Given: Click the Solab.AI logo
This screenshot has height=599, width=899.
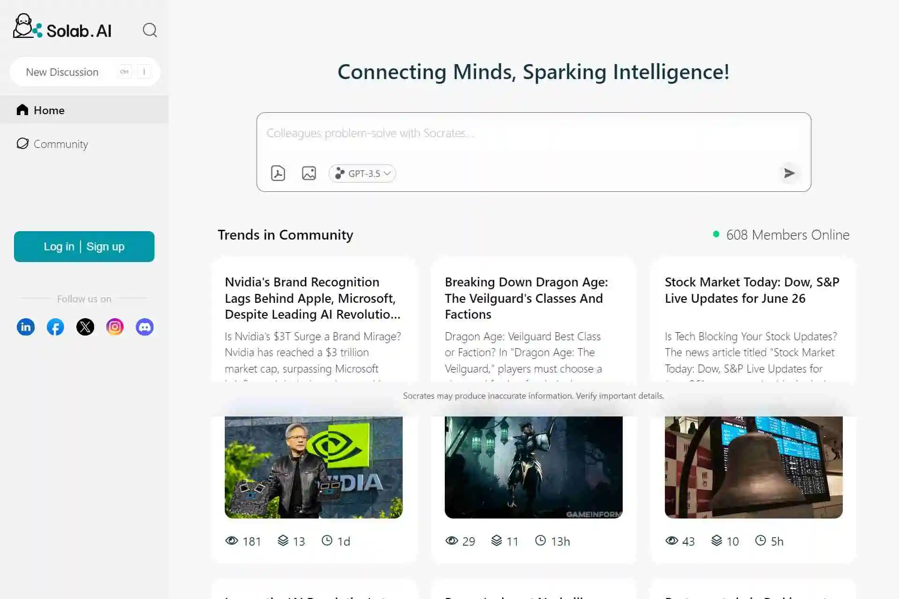Looking at the screenshot, I should click(x=62, y=27).
